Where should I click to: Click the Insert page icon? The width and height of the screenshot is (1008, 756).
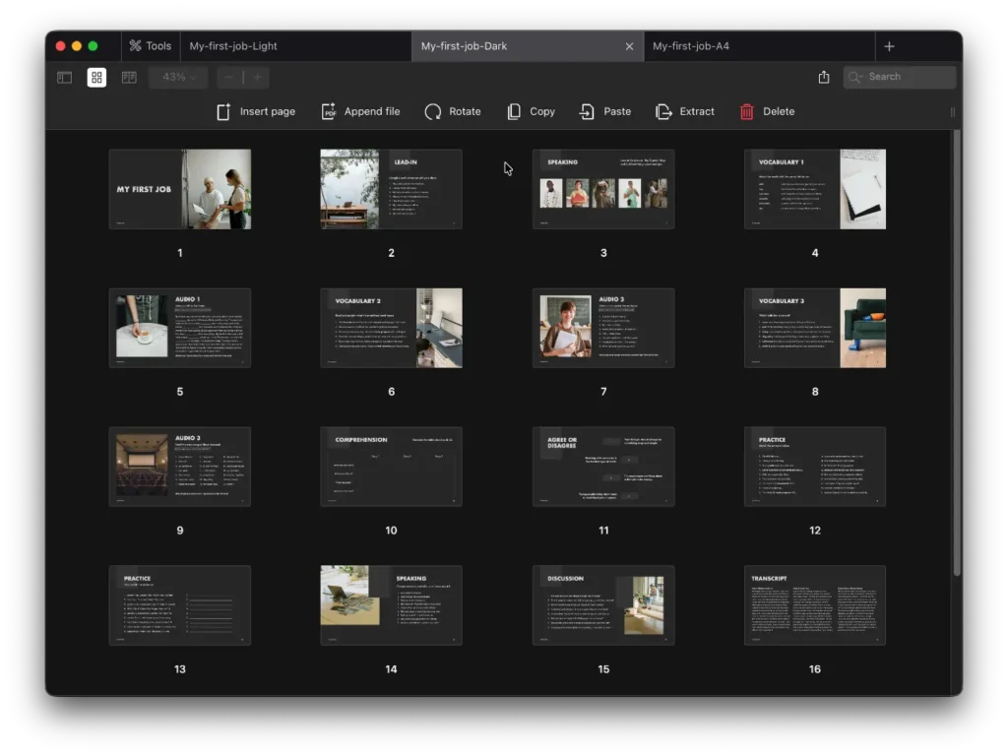[x=223, y=111]
